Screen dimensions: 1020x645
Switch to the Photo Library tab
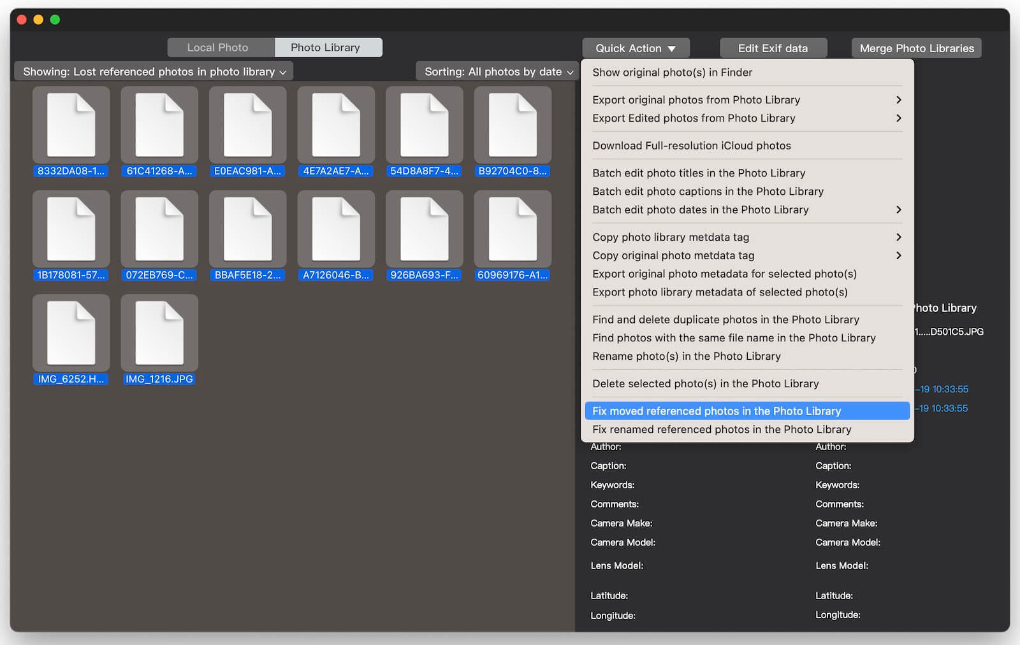[328, 48]
